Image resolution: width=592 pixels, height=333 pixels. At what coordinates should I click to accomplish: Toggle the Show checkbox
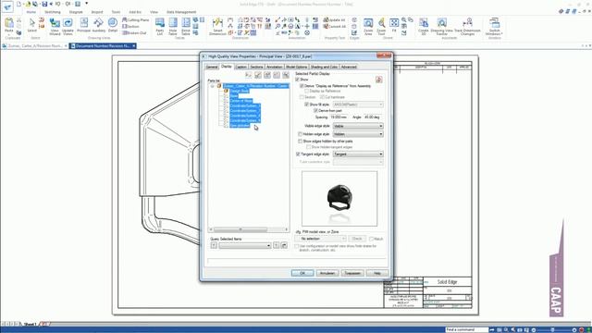298,80
